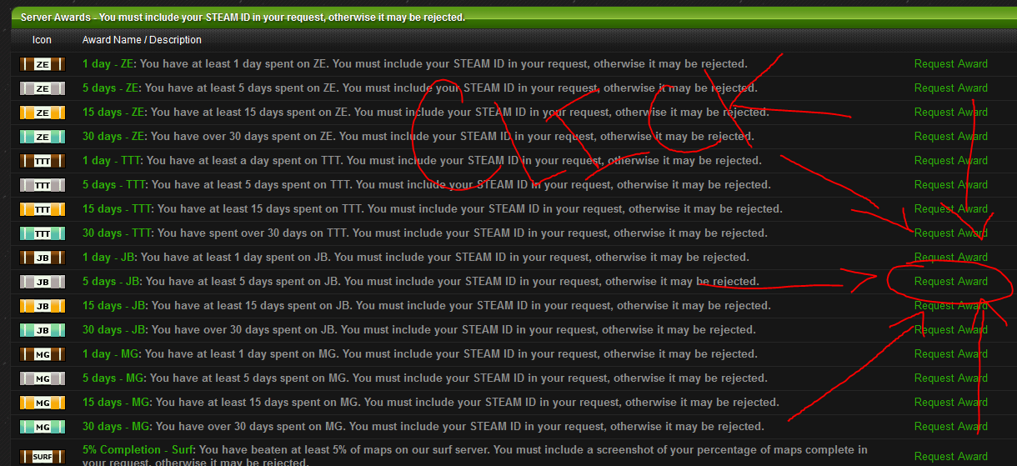
Task: Click the 15 days TTT gold badge icon
Action: click(x=42, y=209)
